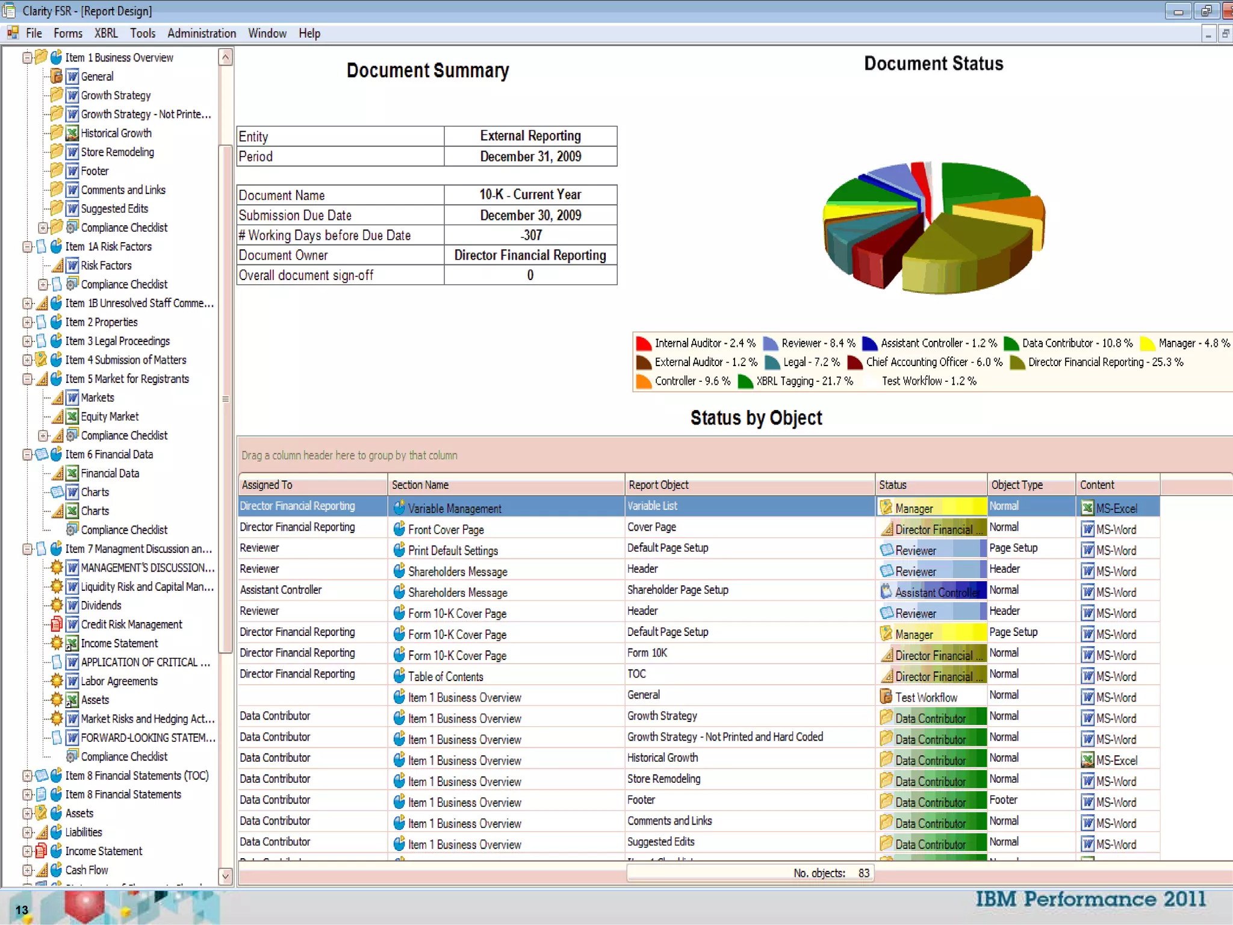The width and height of the screenshot is (1233, 925).
Task: Expand the Liabilities tree node
Action: [x=27, y=832]
